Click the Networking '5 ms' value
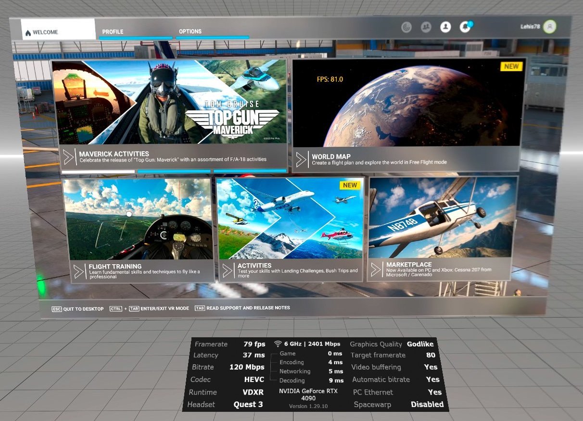Viewport: 583px width, 421px height. (x=336, y=371)
